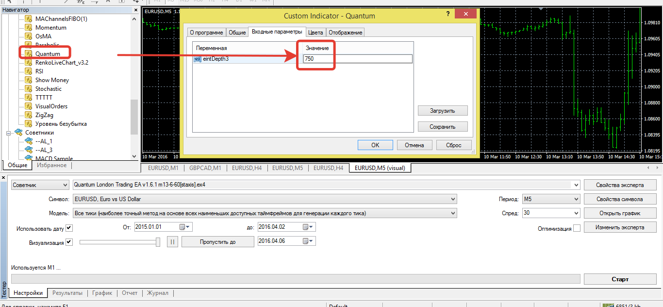Click the eintDepth3 variable type icon
Viewport: 663px width, 307px height.
tap(197, 59)
